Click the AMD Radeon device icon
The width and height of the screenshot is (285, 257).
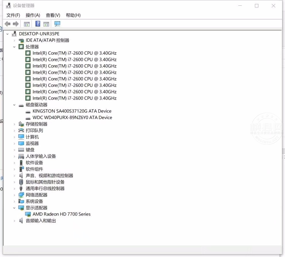click(28, 214)
